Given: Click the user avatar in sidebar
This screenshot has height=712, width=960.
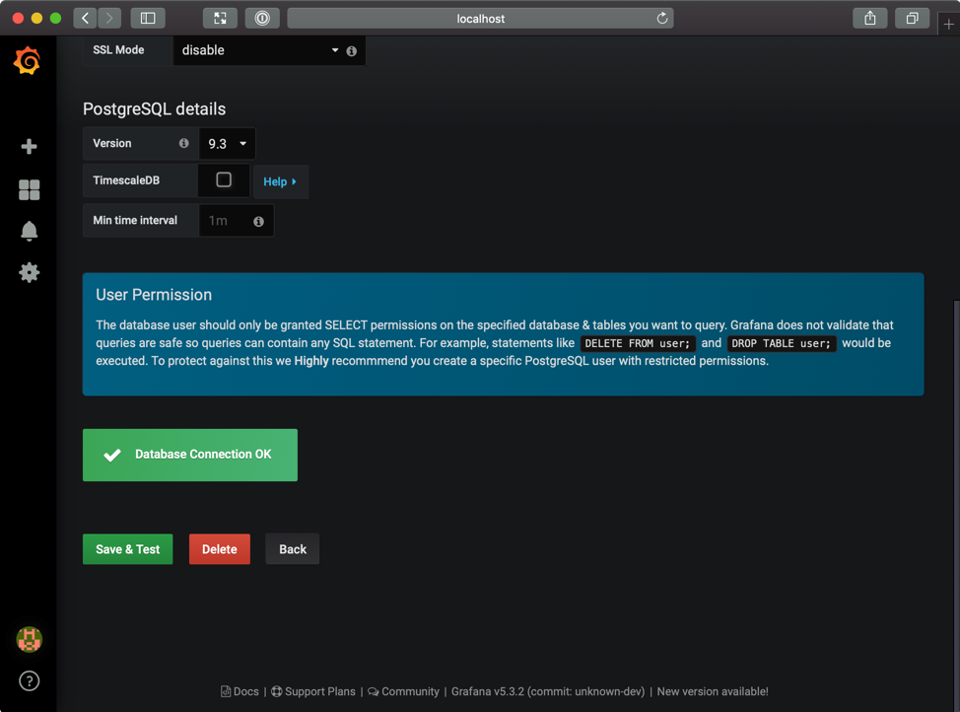Looking at the screenshot, I should (29, 640).
